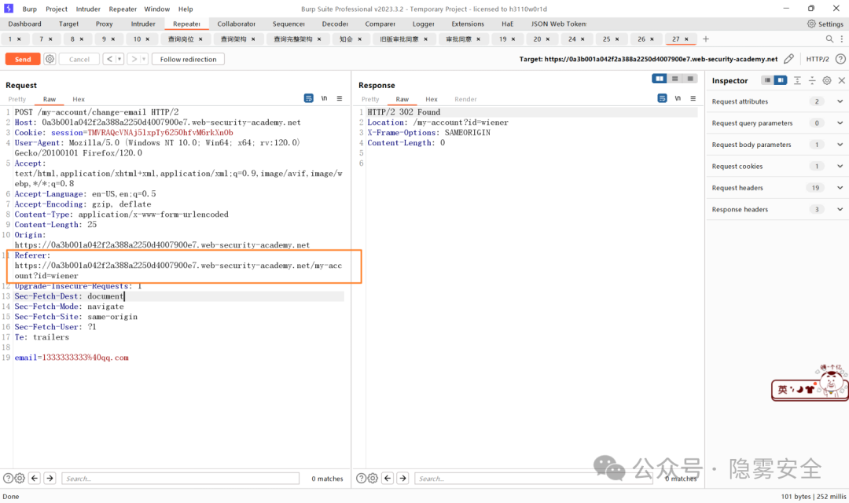Open Repeater tab options kebab menu
This screenshot has width=849, height=503.
click(841, 39)
